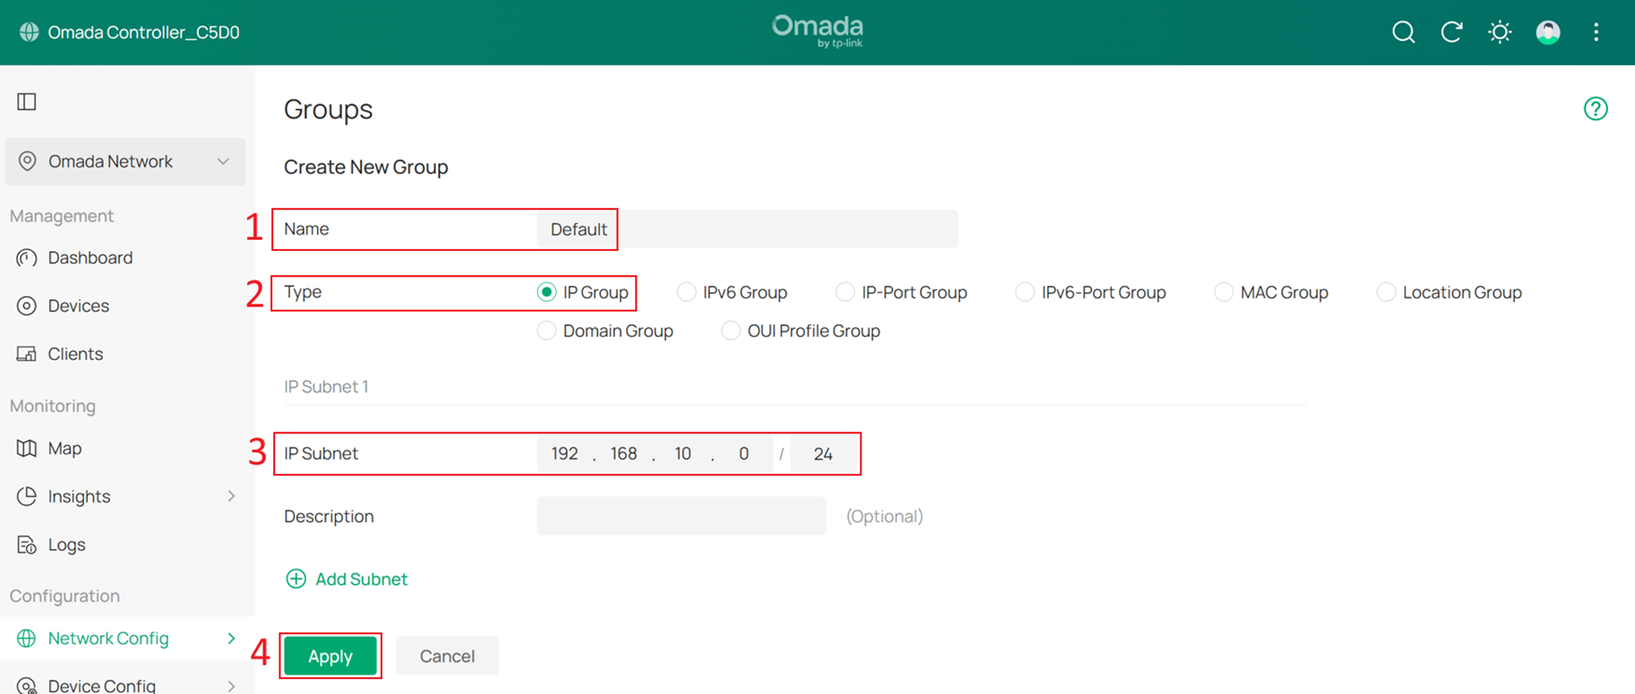Click the plus icon beside Add Subnet
1635x694 pixels.
295,578
